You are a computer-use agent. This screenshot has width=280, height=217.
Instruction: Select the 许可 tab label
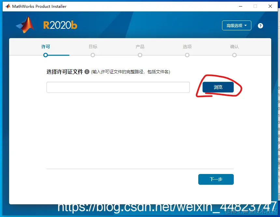pos(46,47)
